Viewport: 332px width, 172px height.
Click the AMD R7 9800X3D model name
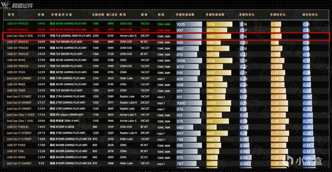(18, 42)
